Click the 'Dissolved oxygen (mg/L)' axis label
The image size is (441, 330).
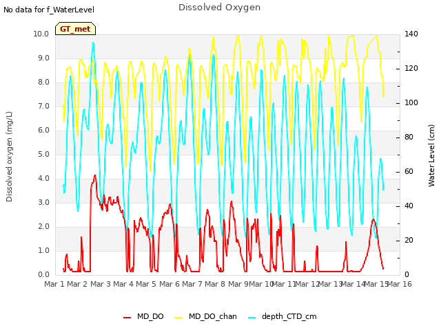pos(9,157)
